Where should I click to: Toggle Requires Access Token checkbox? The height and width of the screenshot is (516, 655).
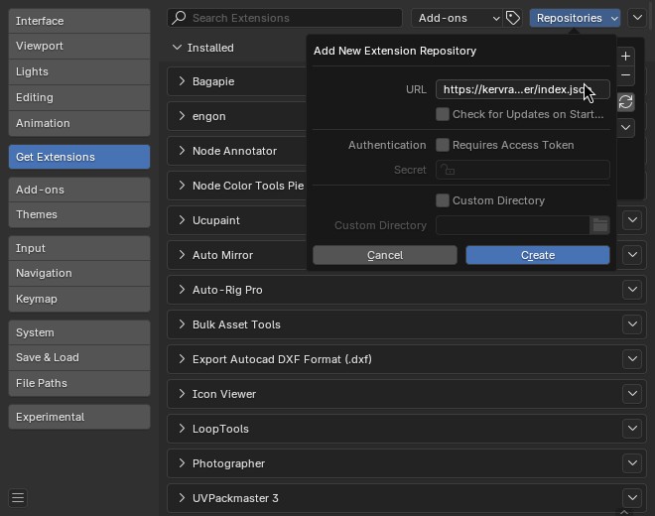coord(443,145)
